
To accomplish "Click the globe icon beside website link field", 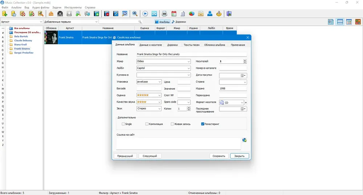I will click(x=244, y=140).
